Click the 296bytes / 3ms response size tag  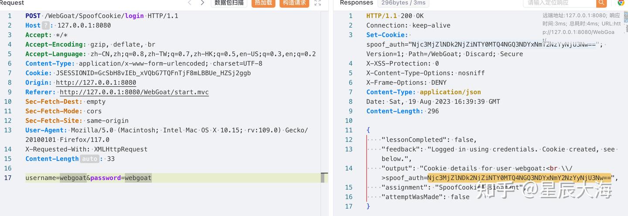[x=403, y=3]
